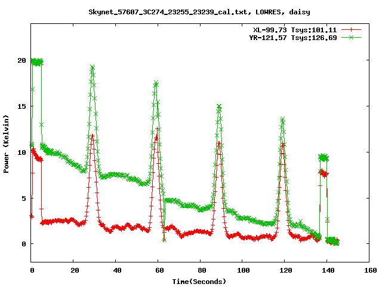Image resolution: width=382 pixels, height=287 pixels.
Task: Click the Power (Kelvin) y-axis label
Action: 7,143
